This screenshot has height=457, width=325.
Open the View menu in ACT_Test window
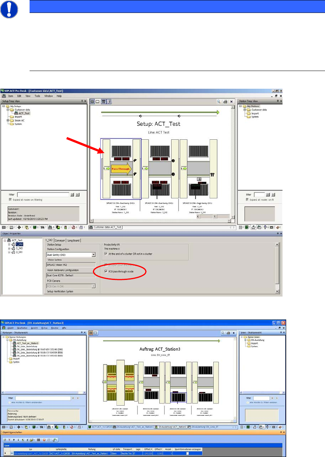[x=28, y=96]
